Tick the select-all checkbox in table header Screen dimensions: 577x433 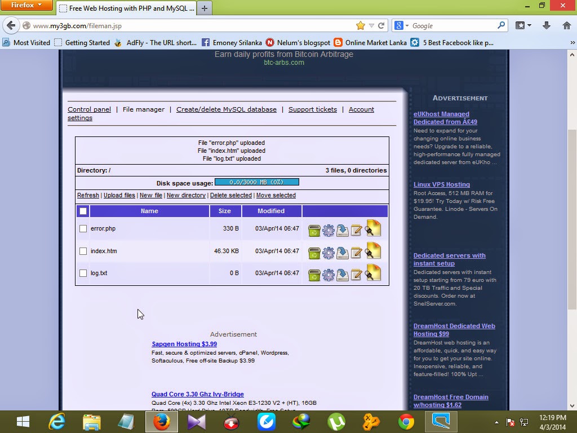83,211
